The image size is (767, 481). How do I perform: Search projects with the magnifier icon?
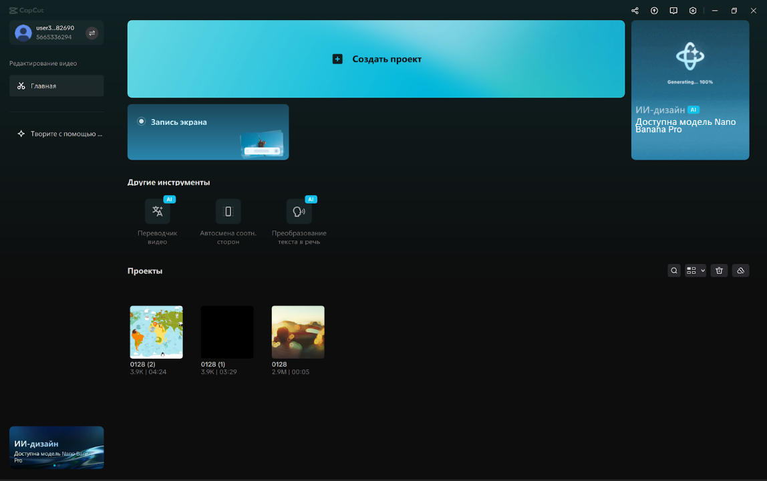674,271
